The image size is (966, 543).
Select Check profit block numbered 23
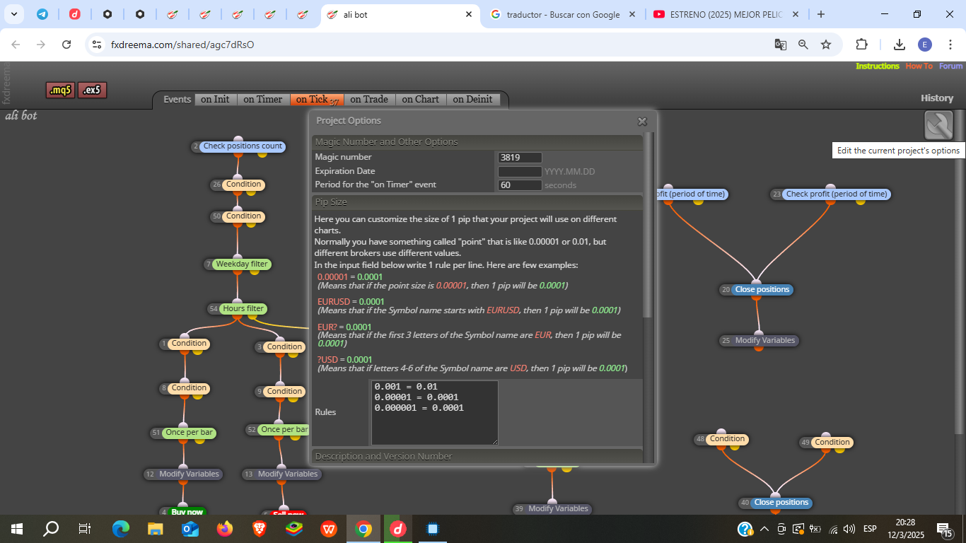(837, 194)
